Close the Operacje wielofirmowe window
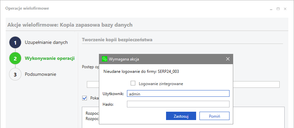The height and width of the screenshot is (128, 294). (285, 9)
